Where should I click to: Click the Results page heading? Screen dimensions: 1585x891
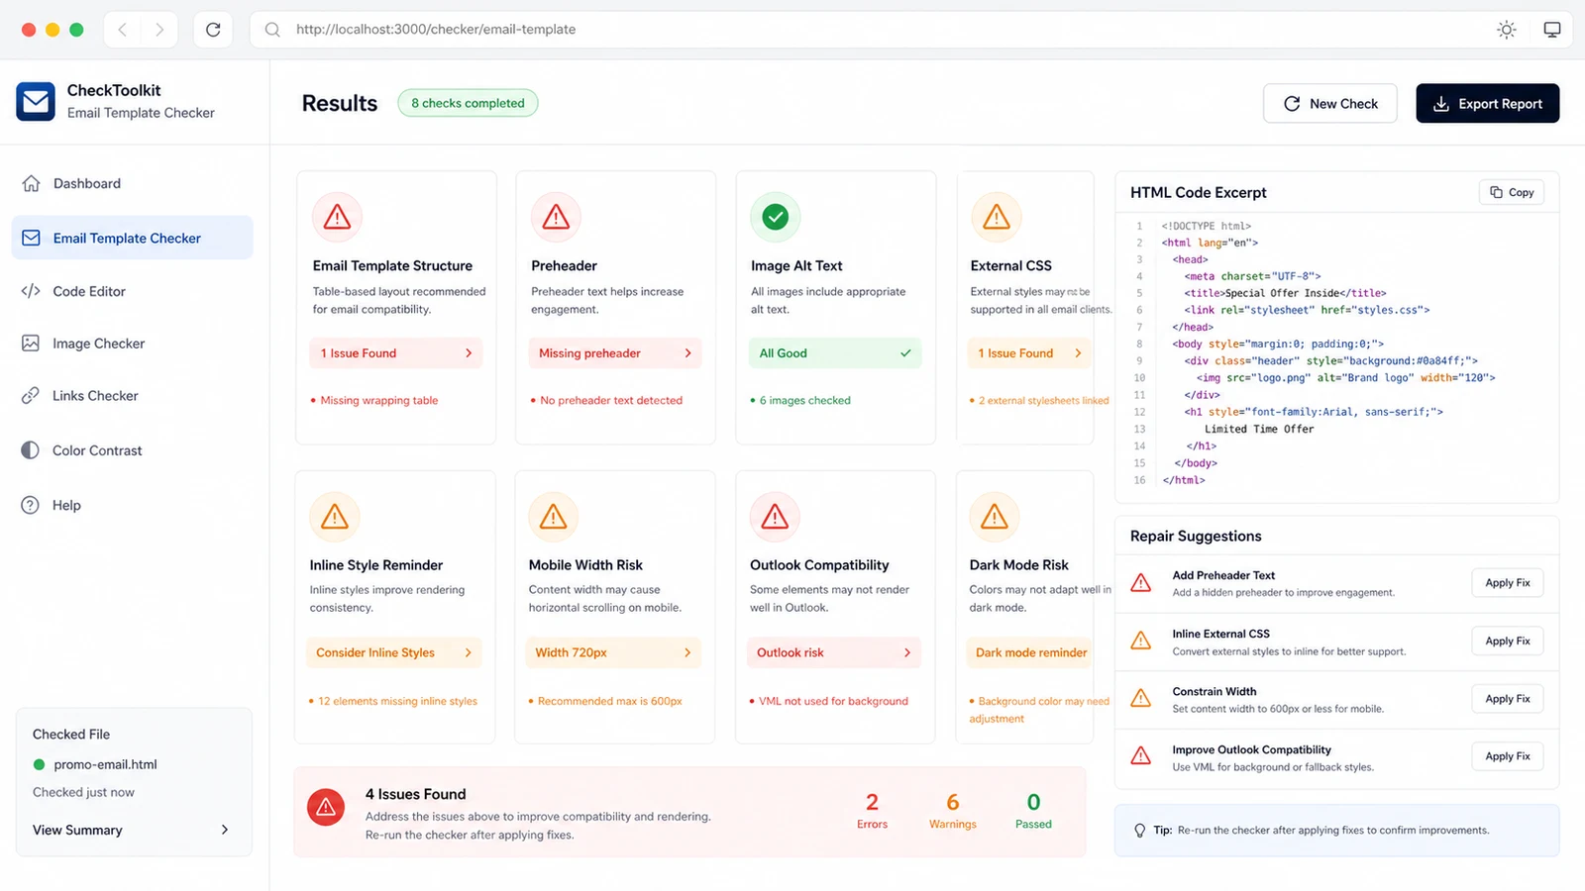pyautogui.click(x=340, y=103)
